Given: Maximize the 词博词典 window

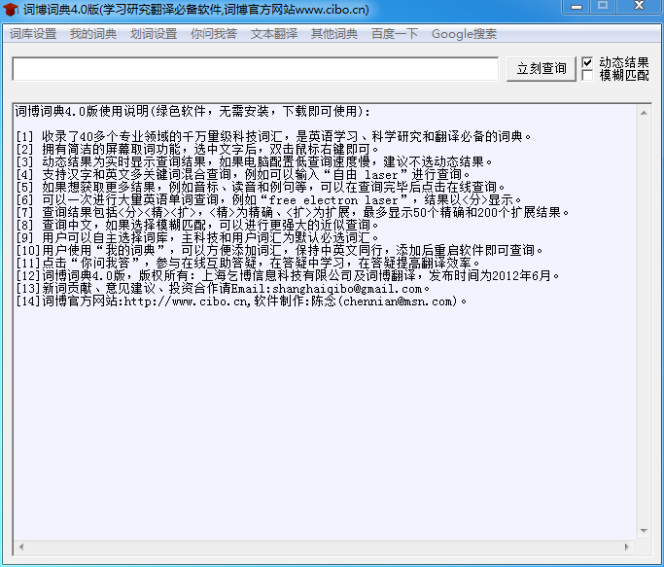Looking at the screenshot, I should 603,6.
